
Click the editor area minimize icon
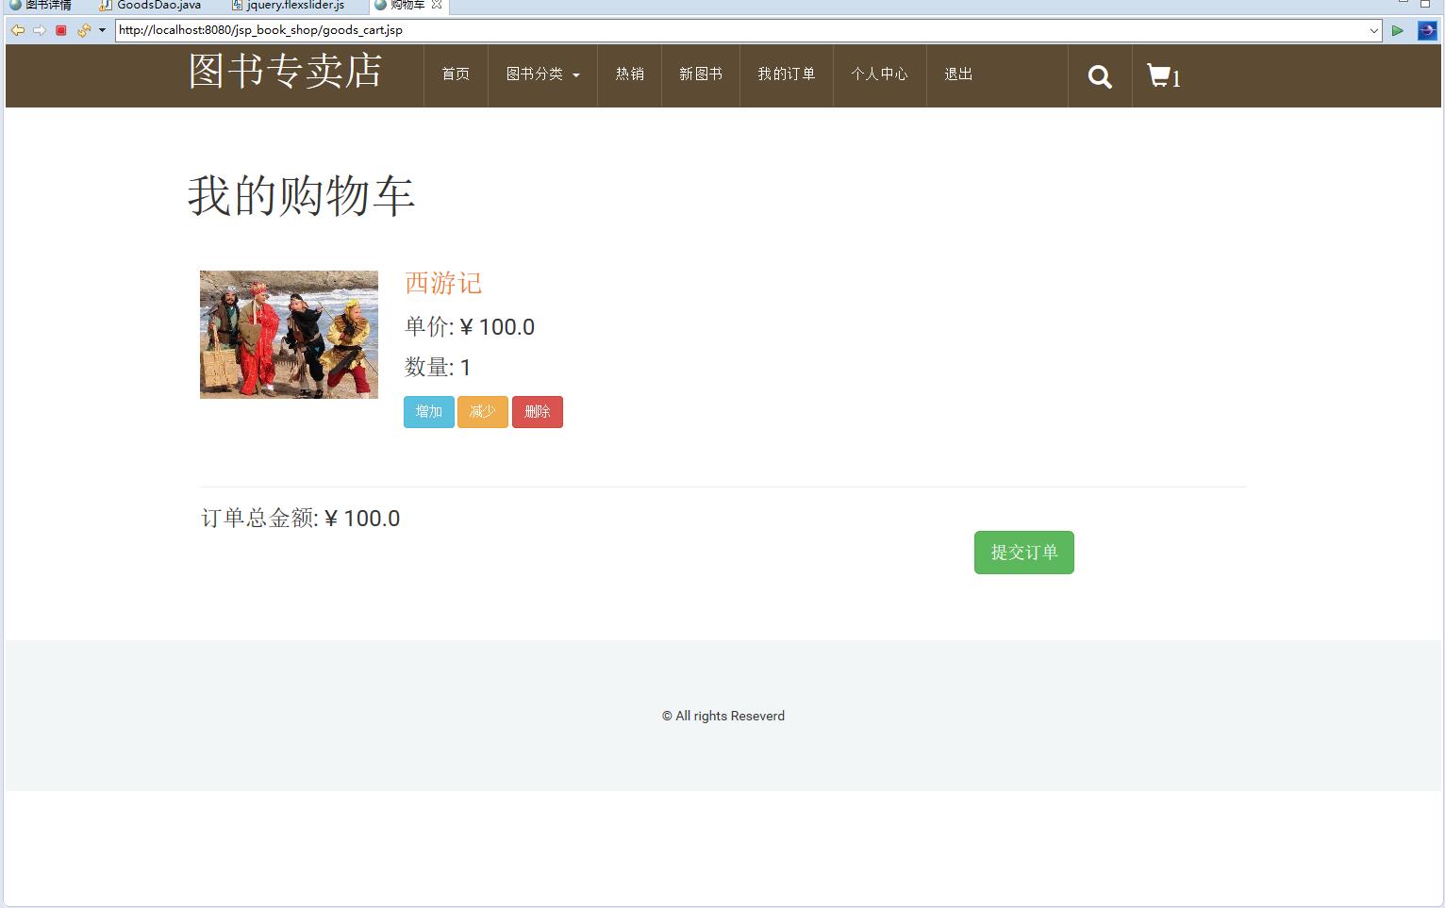point(1403,3)
